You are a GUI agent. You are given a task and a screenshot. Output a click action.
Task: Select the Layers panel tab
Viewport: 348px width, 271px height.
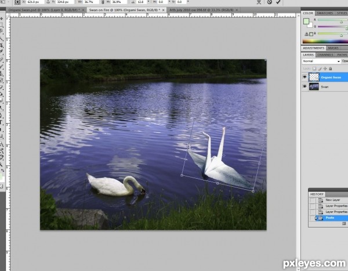[x=309, y=55]
